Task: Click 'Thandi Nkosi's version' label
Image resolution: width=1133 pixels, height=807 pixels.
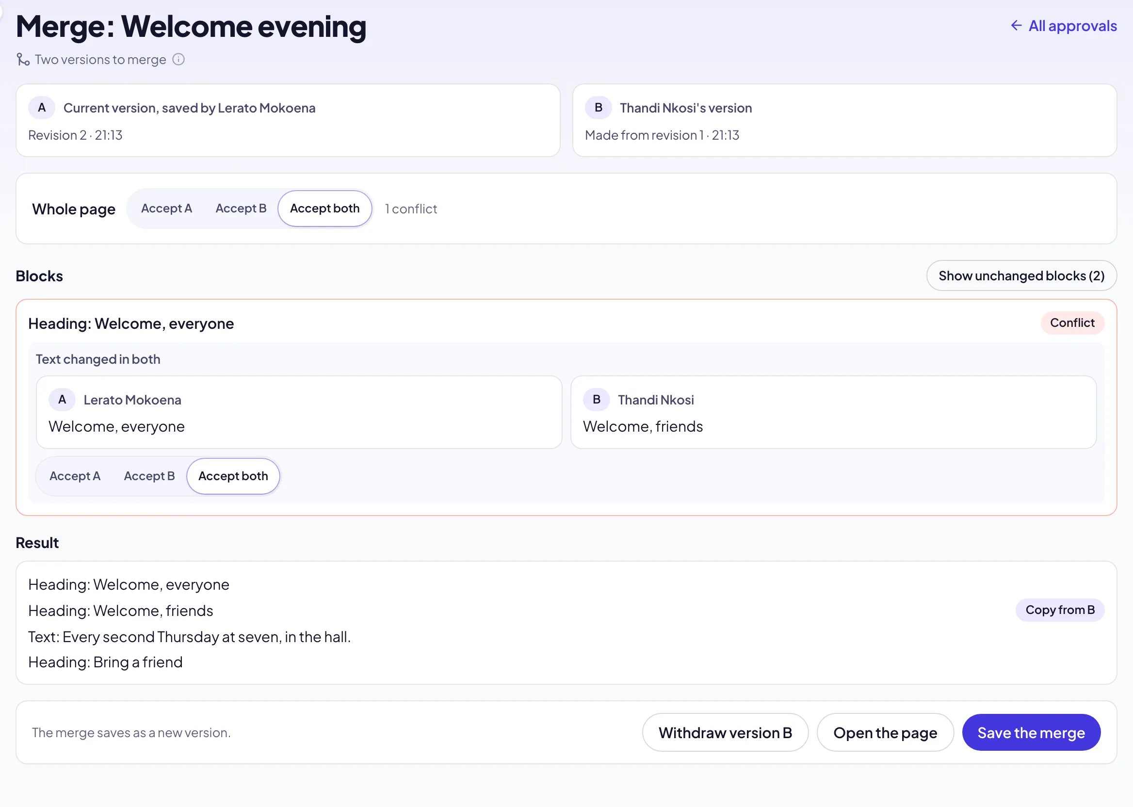Action: click(x=686, y=108)
